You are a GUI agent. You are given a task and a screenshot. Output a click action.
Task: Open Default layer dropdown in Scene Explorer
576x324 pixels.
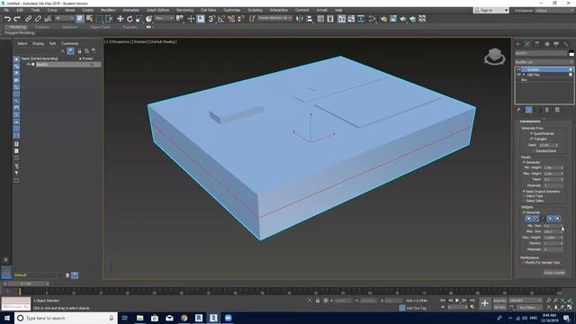click(x=38, y=275)
